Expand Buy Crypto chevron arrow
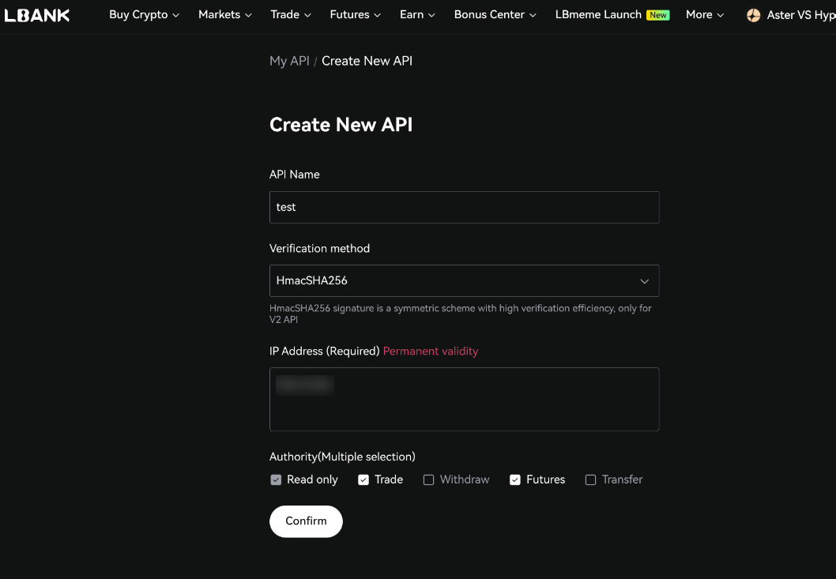 [176, 16]
